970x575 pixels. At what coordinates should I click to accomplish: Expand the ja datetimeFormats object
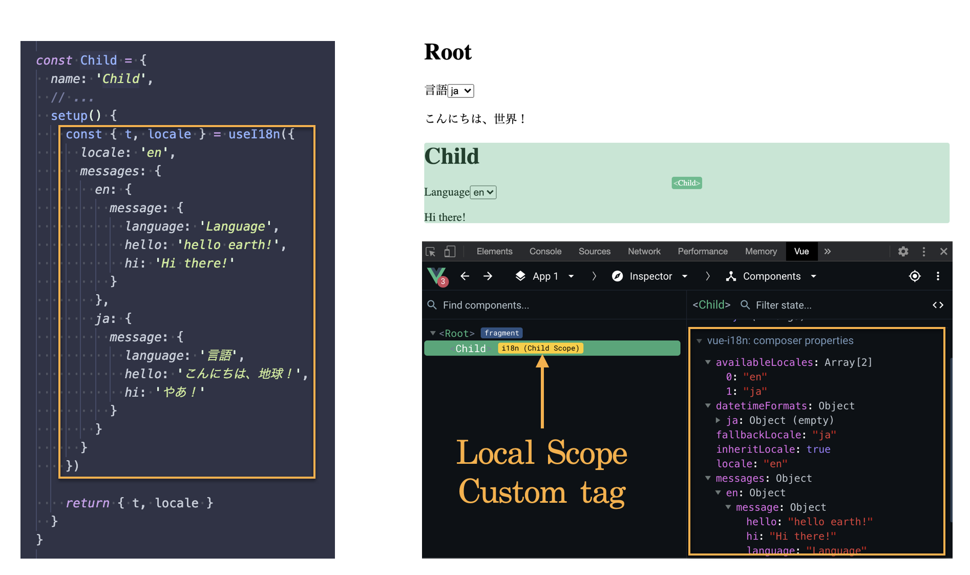point(718,420)
